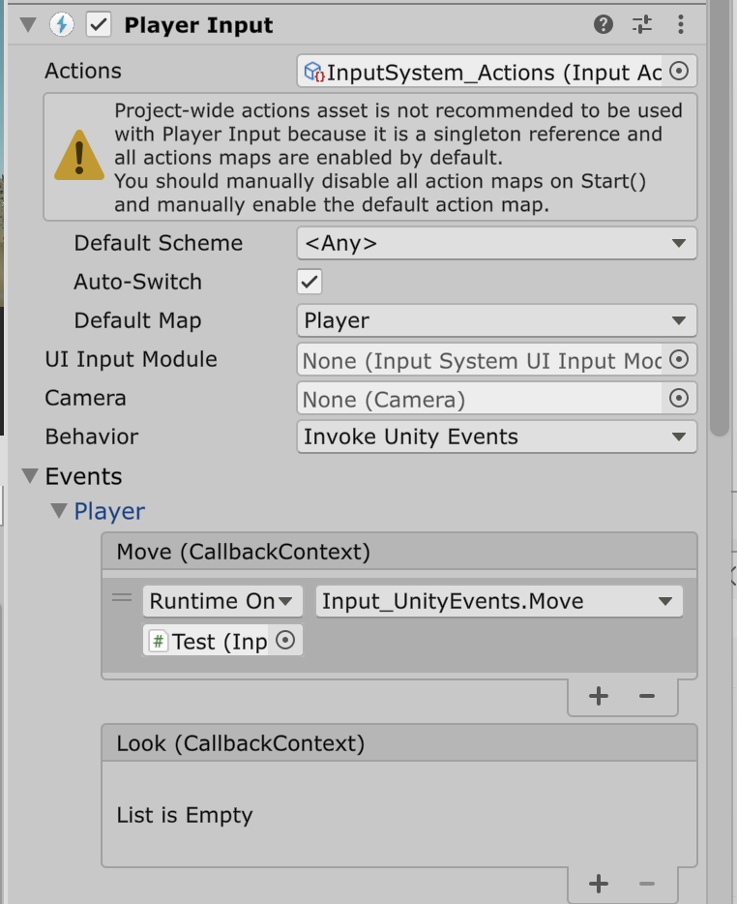Collapse the Events foldout
737x904 pixels.
30,476
